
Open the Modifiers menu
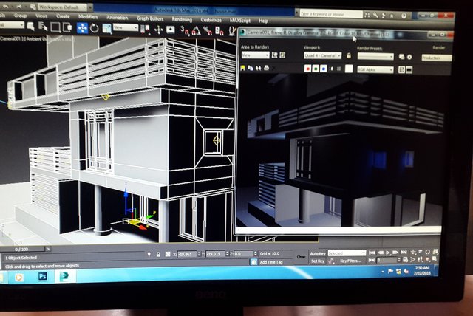(88, 17)
